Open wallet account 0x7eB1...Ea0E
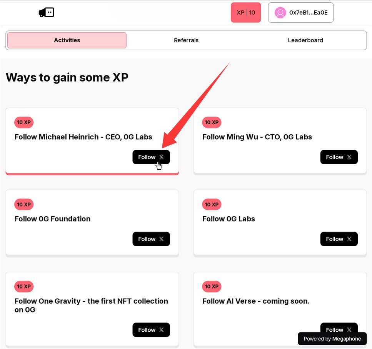372x349 pixels. pyautogui.click(x=300, y=13)
